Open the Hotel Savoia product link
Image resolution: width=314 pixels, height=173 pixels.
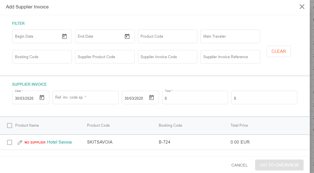tap(59, 142)
